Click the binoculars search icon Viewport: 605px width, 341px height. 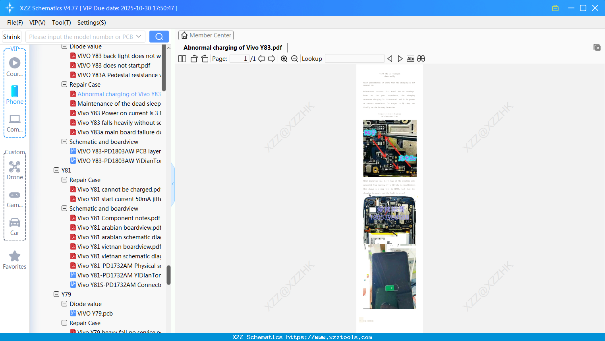pos(421,59)
